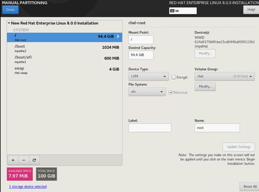Viewport: 259px width, 192px height.
Task: Open the Volume Group rhel dropdown
Action: coord(225,76)
